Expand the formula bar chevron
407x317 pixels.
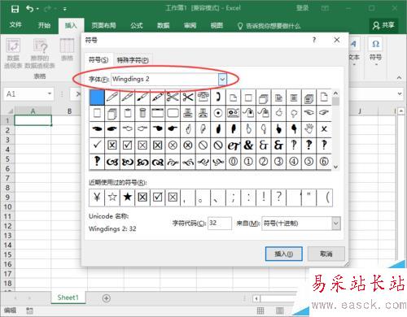point(400,93)
